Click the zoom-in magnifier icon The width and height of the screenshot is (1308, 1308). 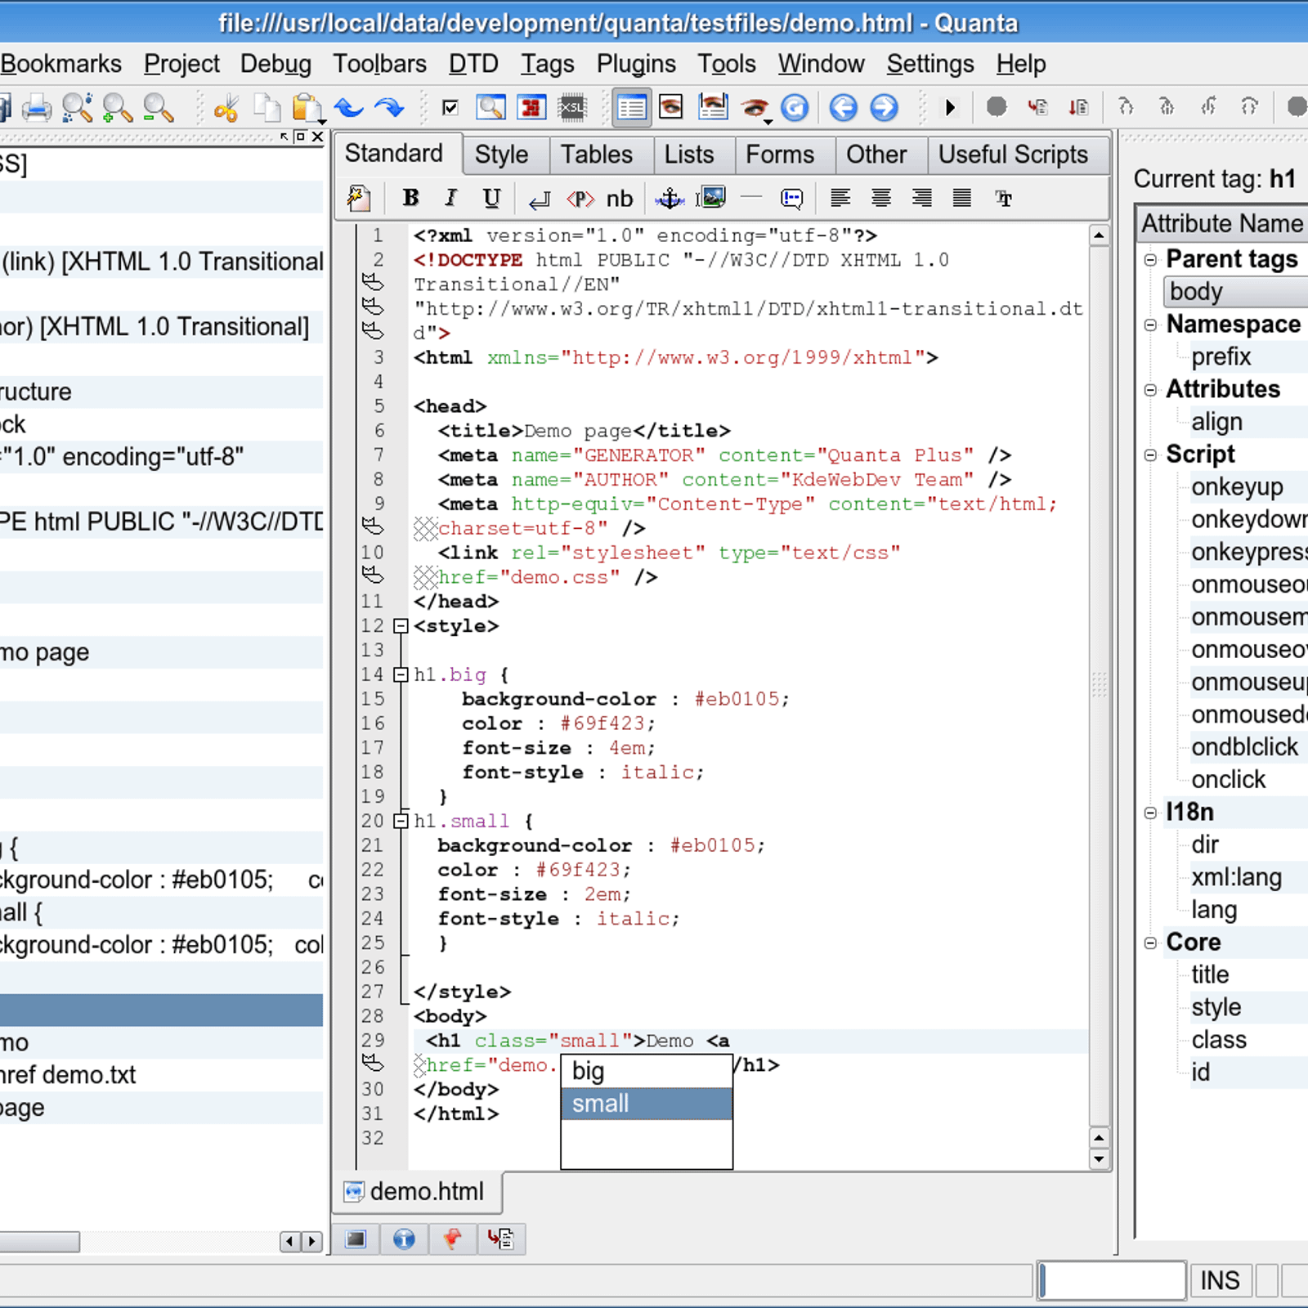(x=118, y=107)
